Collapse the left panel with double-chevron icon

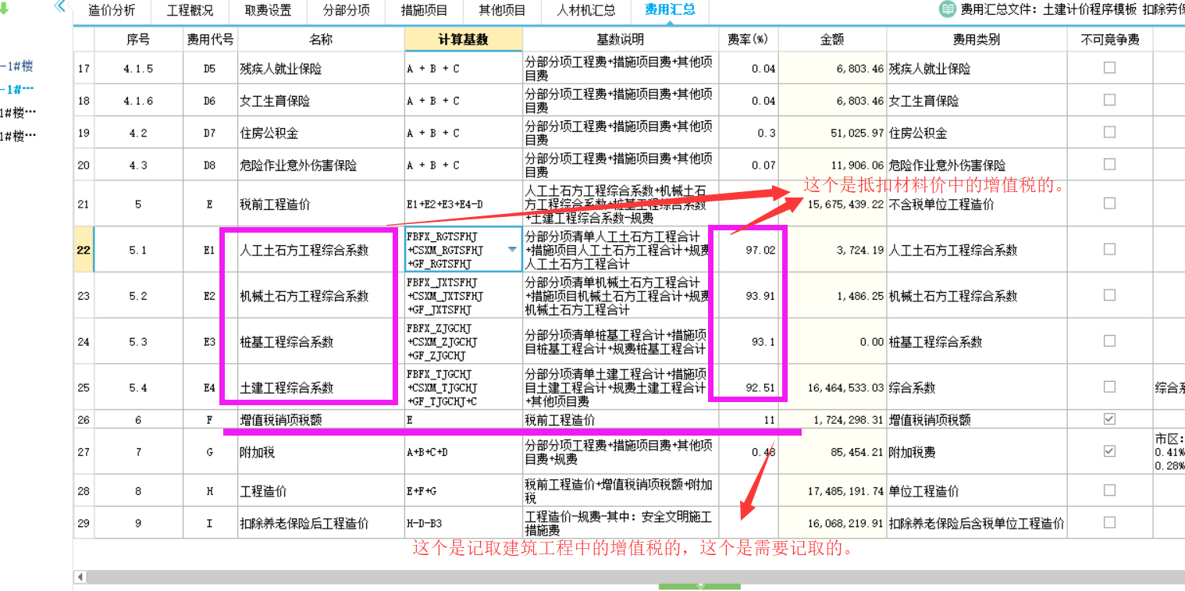click(x=60, y=6)
